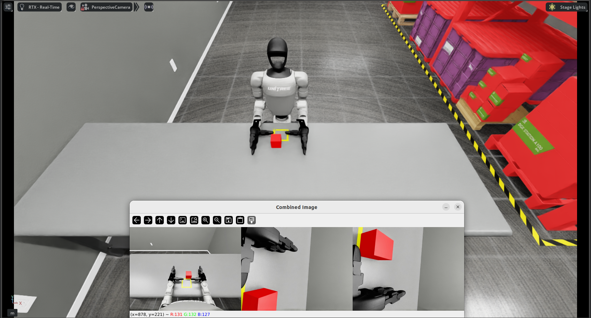Open the viewport settings sliders icon
Viewport: 591px width, 318px height.
(8, 7)
